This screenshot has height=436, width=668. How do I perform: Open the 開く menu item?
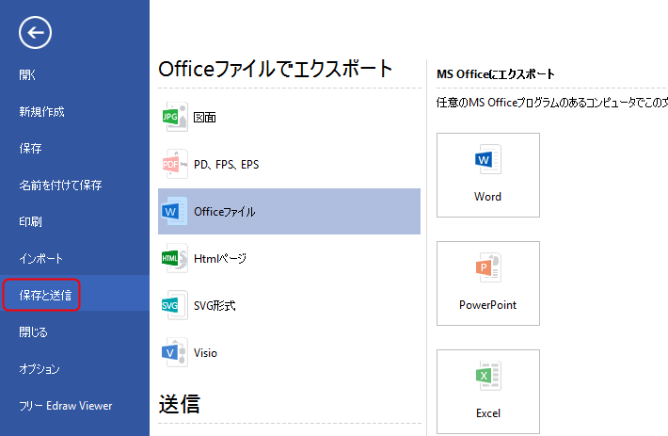click(x=27, y=75)
